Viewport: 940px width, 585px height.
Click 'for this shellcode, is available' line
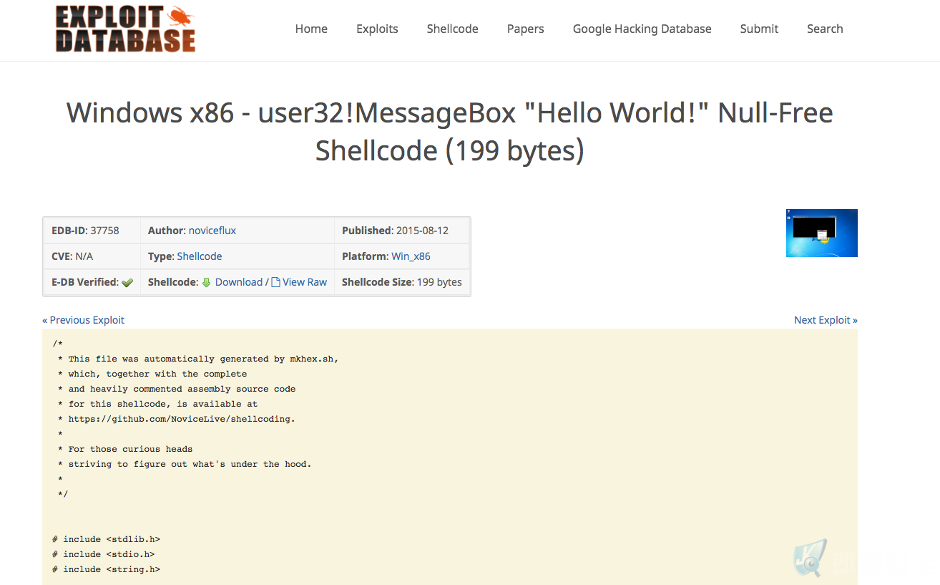pyautogui.click(x=158, y=404)
